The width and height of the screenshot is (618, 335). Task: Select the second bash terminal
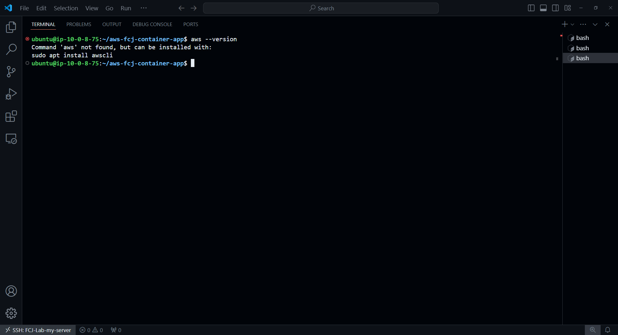(590, 48)
